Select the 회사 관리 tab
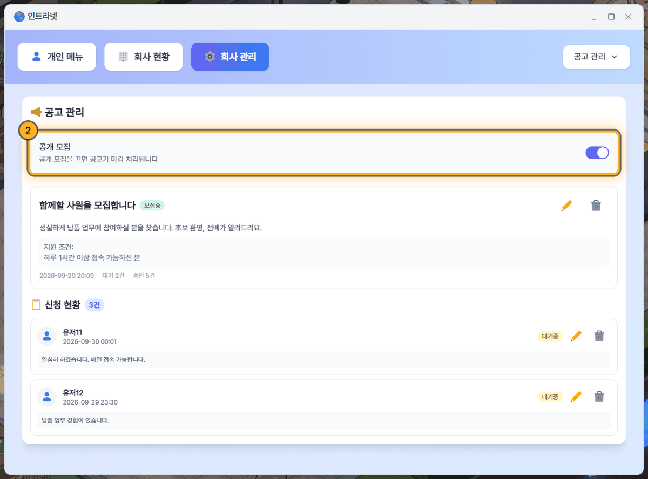Viewport: 648px width, 479px height. click(x=230, y=57)
